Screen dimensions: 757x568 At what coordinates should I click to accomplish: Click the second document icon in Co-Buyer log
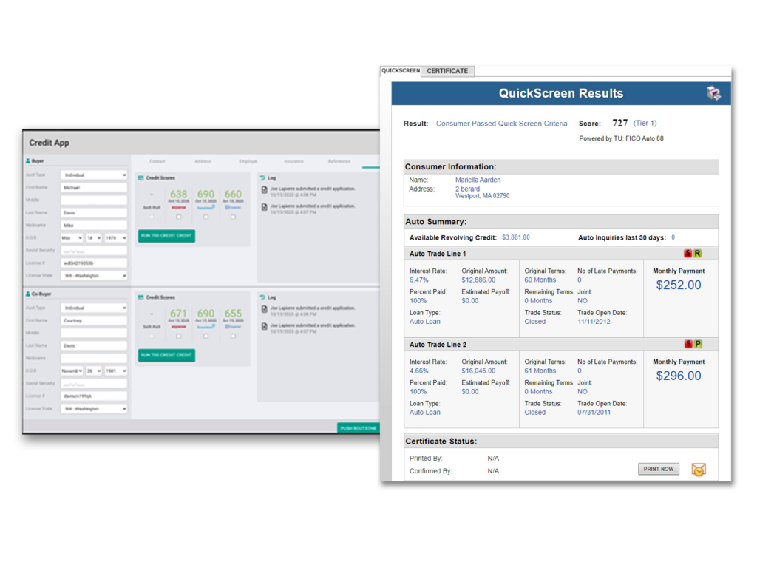(265, 325)
